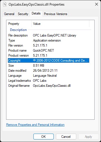Image resolution: width=101 pixels, height=142 pixels.
Task: Select the Product version row
Action: (x=48, y=56)
